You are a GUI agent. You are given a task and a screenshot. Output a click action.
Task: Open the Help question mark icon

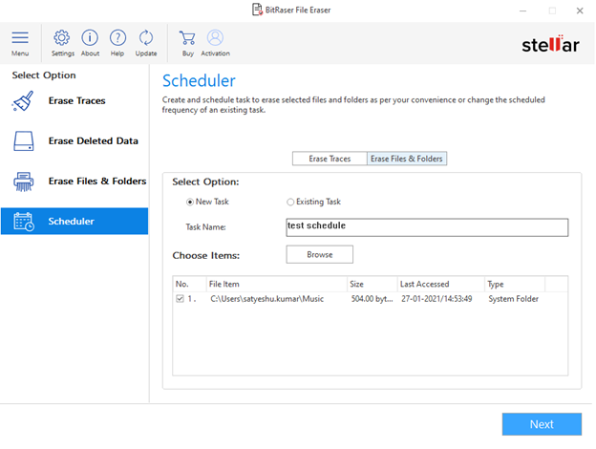(117, 37)
